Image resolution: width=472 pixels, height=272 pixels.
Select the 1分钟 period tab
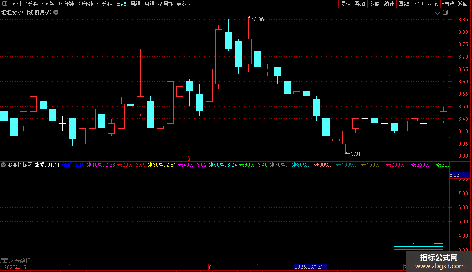[x=32, y=4]
